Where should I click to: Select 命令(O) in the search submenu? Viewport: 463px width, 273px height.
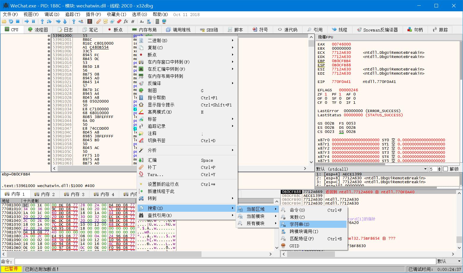[x=313, y=210]
